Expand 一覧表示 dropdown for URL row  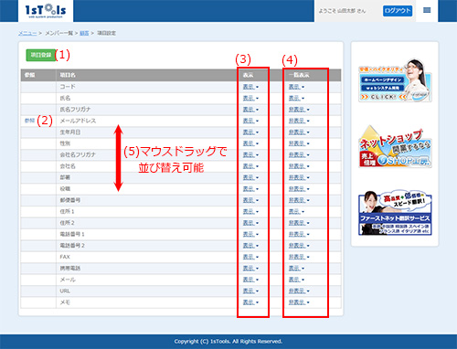point(299,291)
